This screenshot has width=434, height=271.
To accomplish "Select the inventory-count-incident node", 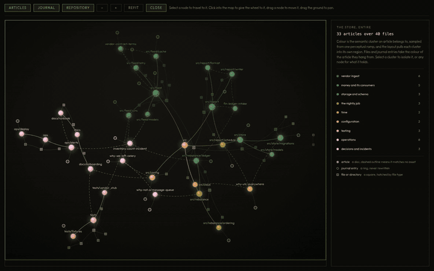I will 130,143.
